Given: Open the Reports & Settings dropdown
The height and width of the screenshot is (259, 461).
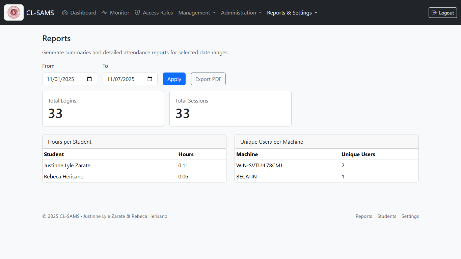Looking at the screenshot, I should tap(292, 12).
